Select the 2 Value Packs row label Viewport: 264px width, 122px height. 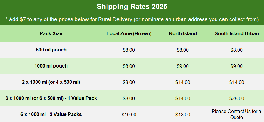(51, 114)
